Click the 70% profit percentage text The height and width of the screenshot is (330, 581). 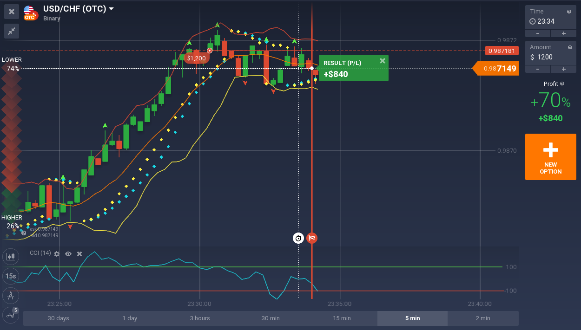[551, 101]
